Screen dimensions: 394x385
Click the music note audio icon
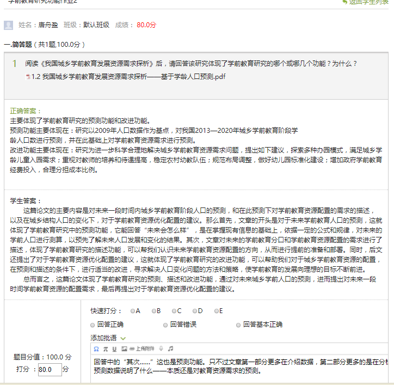(x=170, y=348)
